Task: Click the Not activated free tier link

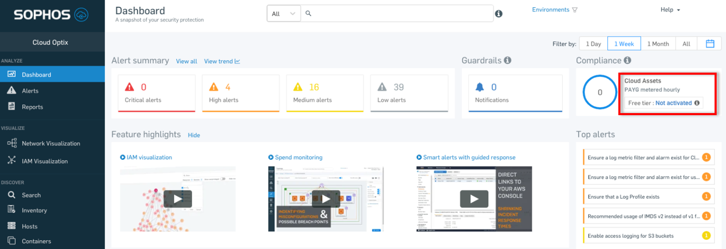Action: pyautogui.click(x=673, y=103)
